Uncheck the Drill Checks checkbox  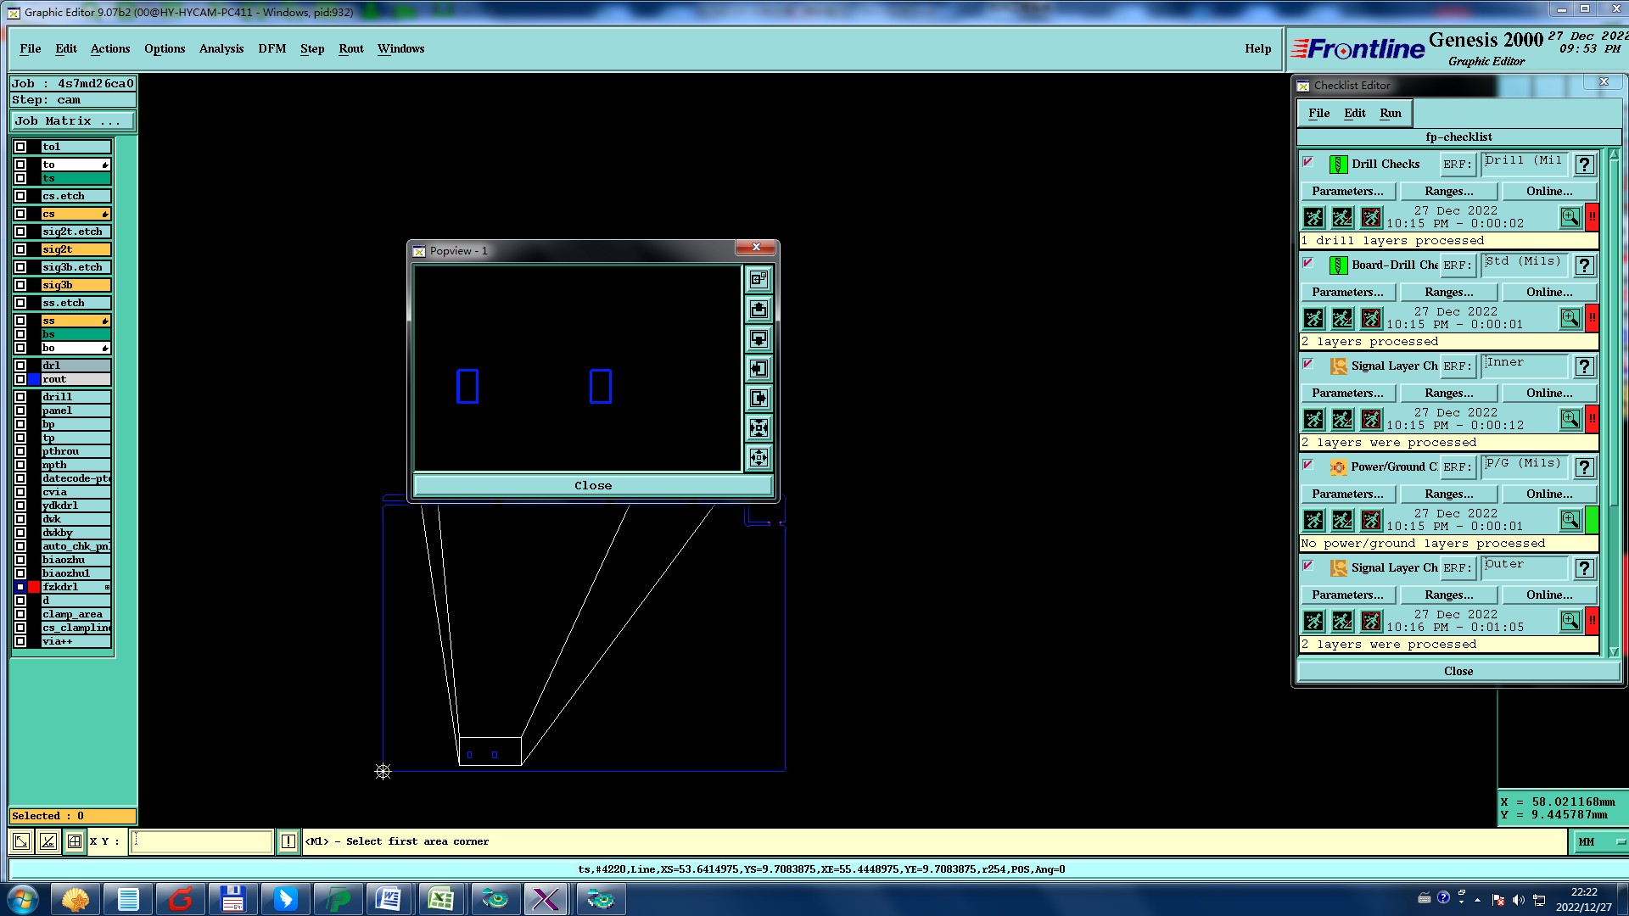tap(1307, 162)
